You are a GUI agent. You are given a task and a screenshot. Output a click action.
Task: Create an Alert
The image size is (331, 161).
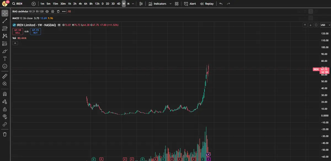coord(190,4)
